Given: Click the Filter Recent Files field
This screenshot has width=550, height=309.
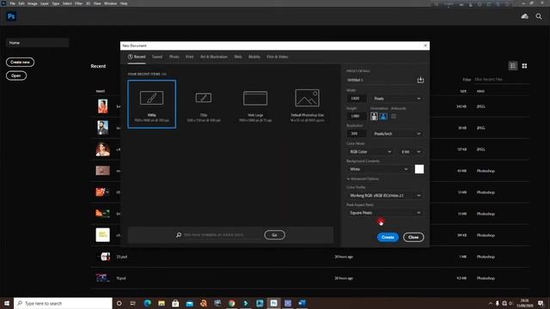Looking at the screenshot, I should point(502,80).
